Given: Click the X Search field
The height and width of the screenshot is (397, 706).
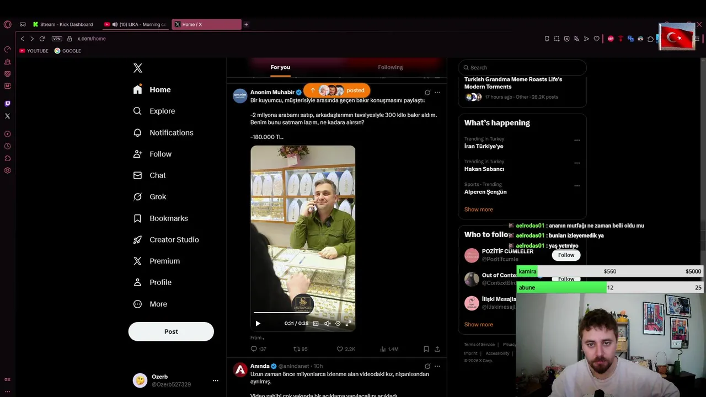Looking at the screenshot, I should [x=522, y=67].
